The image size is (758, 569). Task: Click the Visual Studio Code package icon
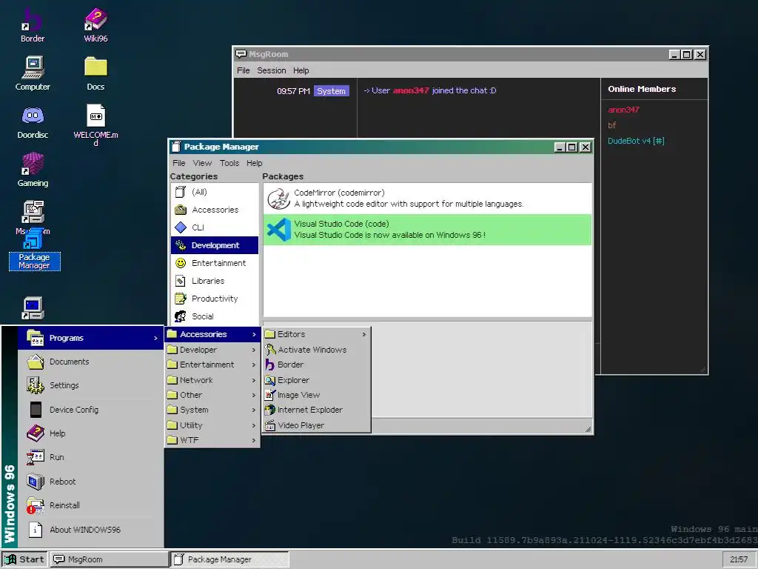(279, 230)
